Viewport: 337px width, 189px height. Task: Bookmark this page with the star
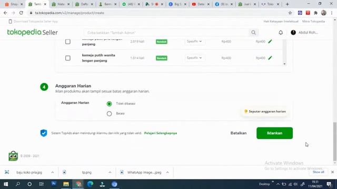[x=290, y=13]
